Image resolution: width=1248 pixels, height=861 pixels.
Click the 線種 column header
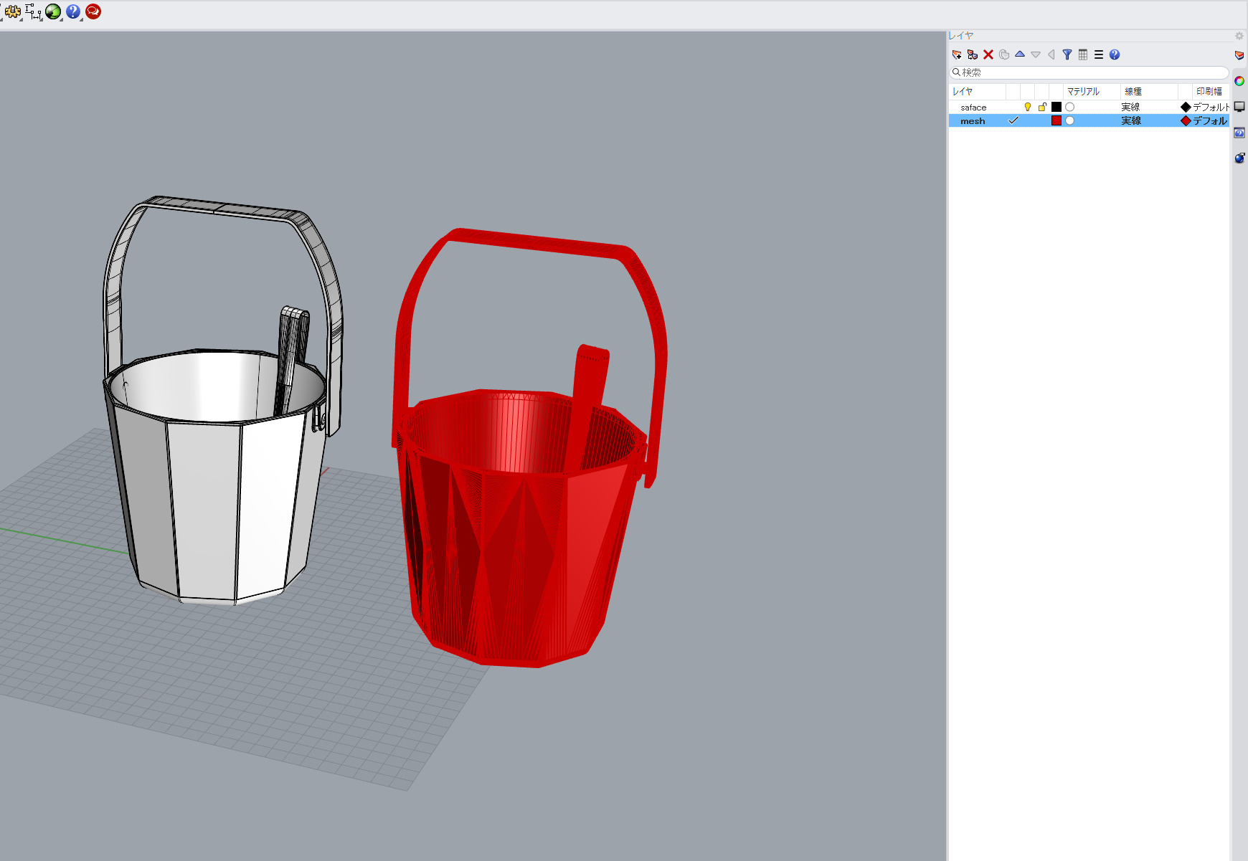click(1133, 91)
